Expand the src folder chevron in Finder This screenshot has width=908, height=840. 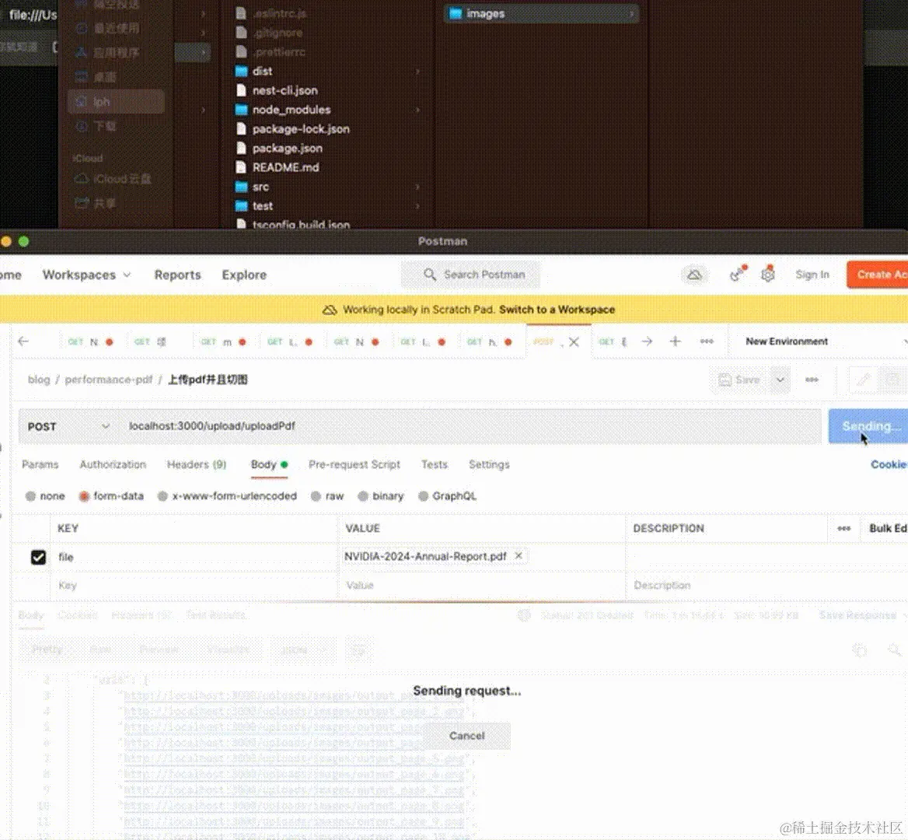point(417,187)
